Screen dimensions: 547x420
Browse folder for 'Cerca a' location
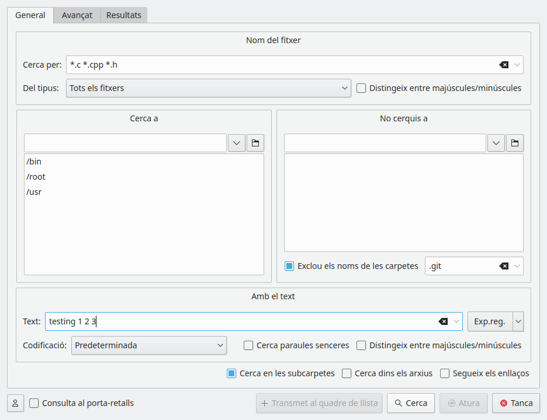255,143
